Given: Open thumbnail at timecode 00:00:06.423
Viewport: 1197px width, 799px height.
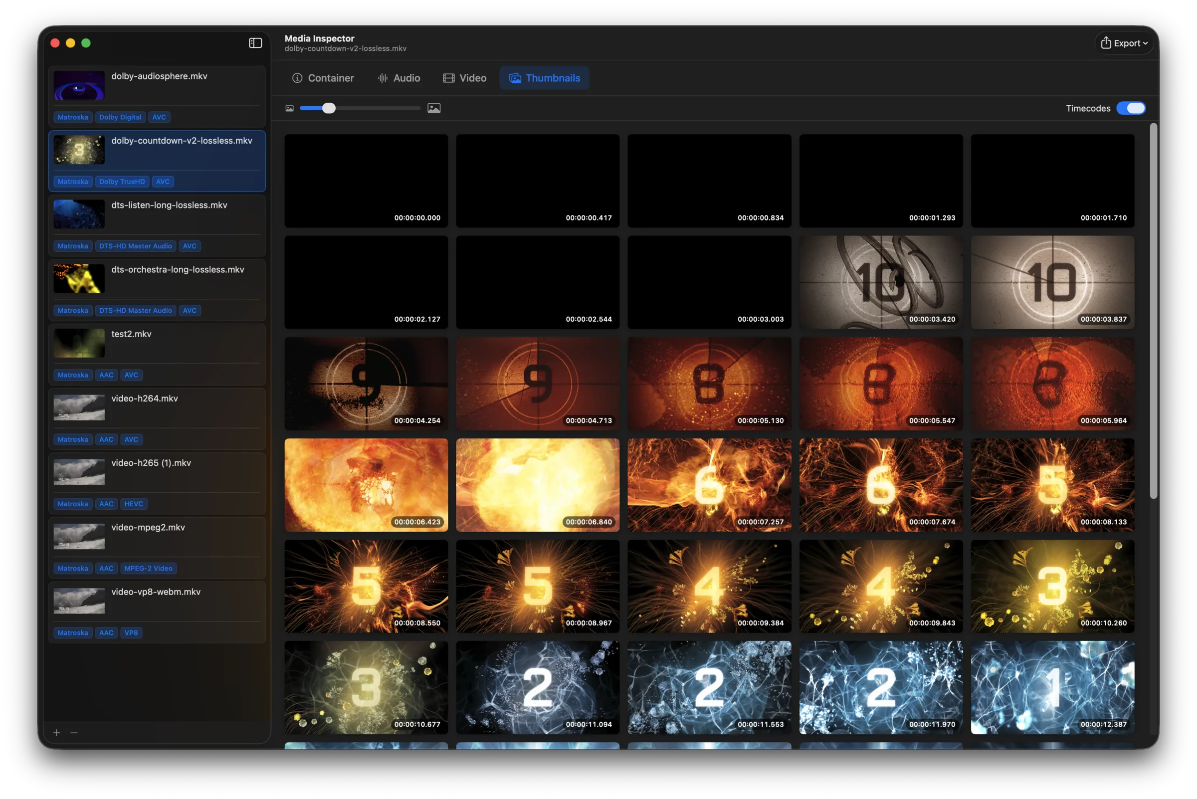Looking at the screenshot, I should 366,485.
